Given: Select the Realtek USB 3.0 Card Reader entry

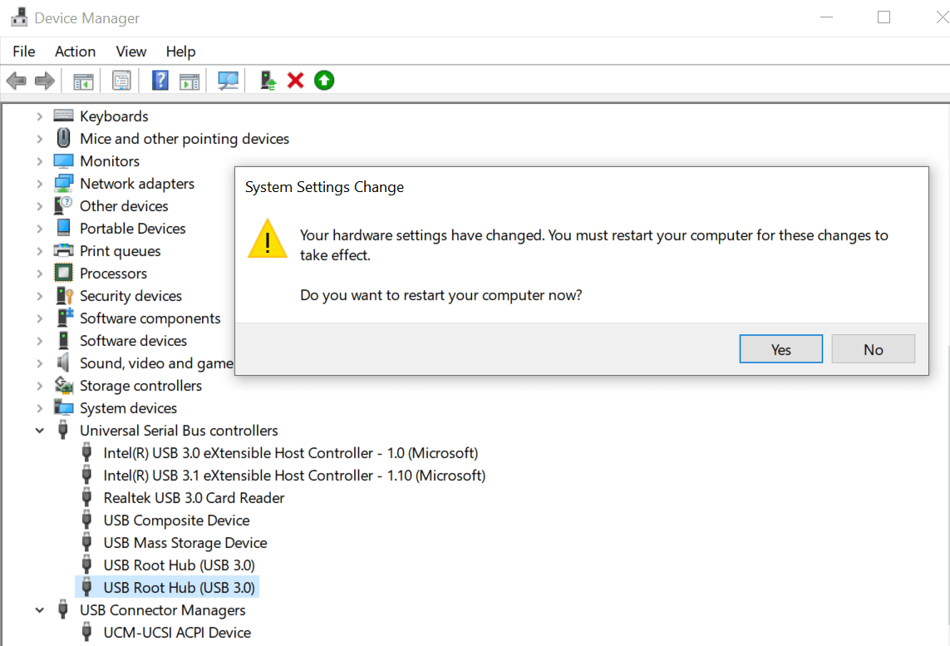Looking at the screenshot, I should coord(194,497).
